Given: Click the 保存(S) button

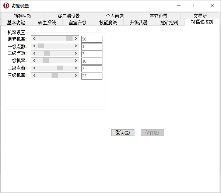Looking at the screenshot, I should 152,133.
